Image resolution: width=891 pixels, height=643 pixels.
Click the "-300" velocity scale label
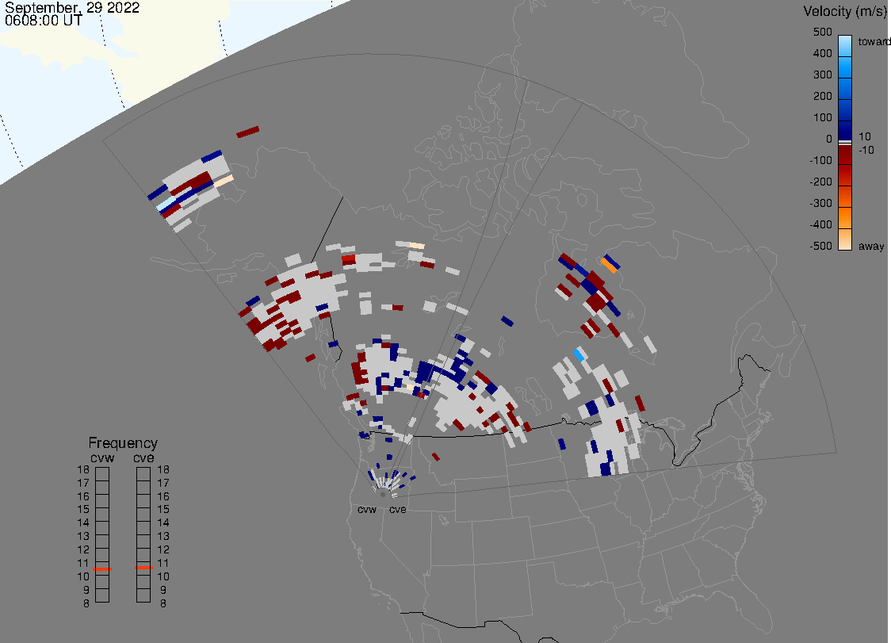[x=820, y=203]
